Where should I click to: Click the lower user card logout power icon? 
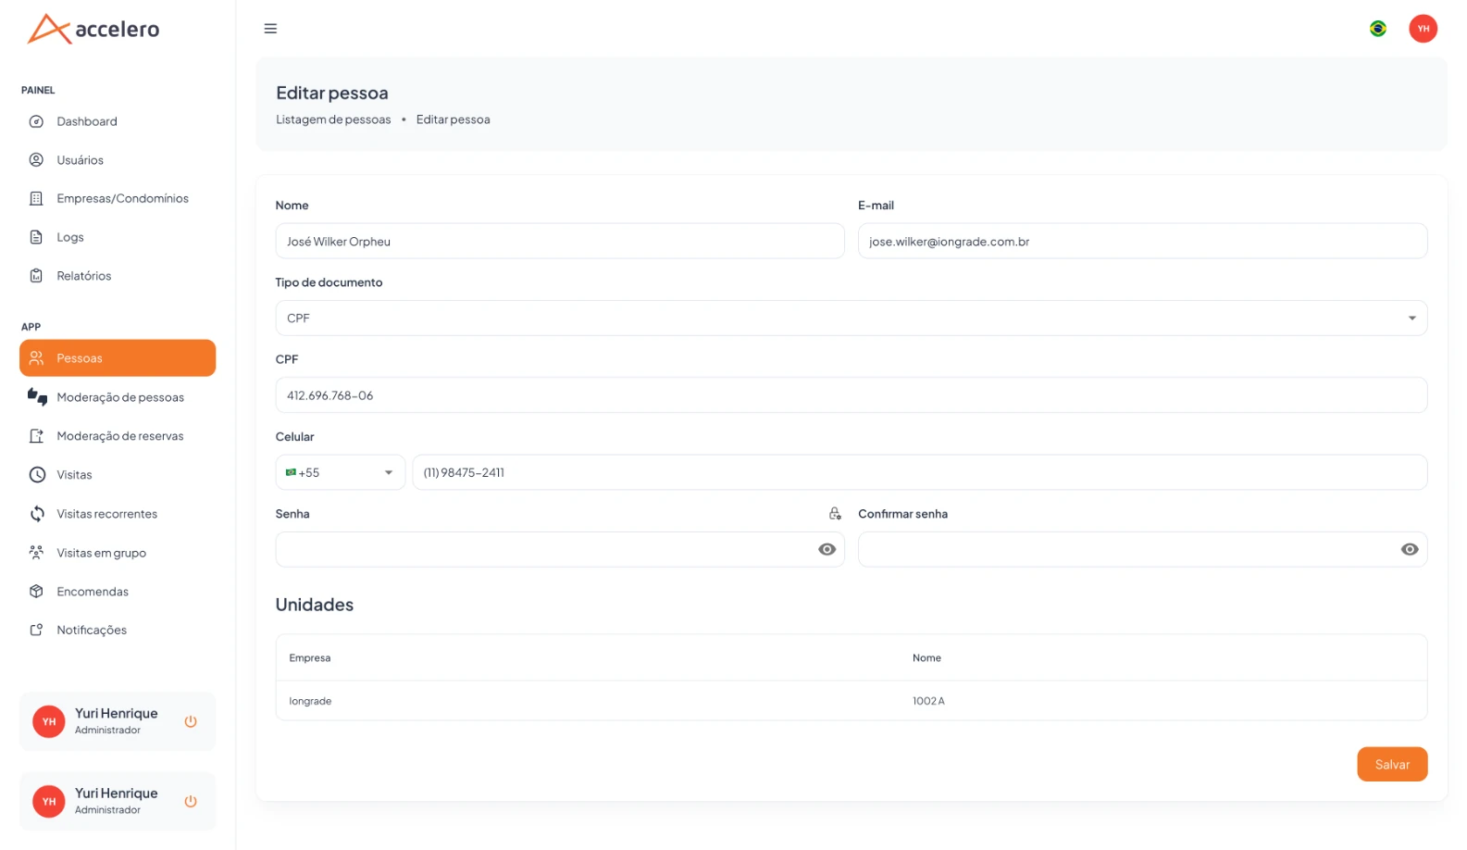tap(191, 801)
